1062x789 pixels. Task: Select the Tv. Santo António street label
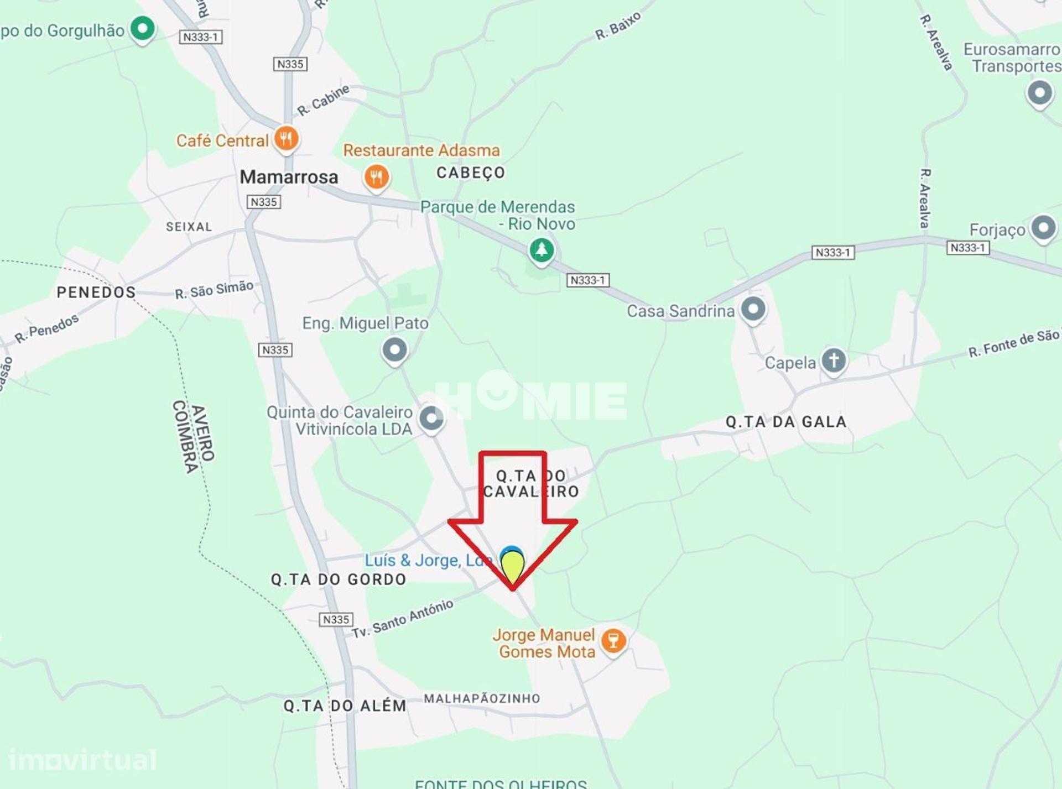point(403,619)
